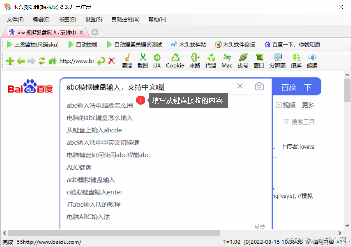
Task: Click the green plus add-tab icon
Action: [x=10, y=61]
